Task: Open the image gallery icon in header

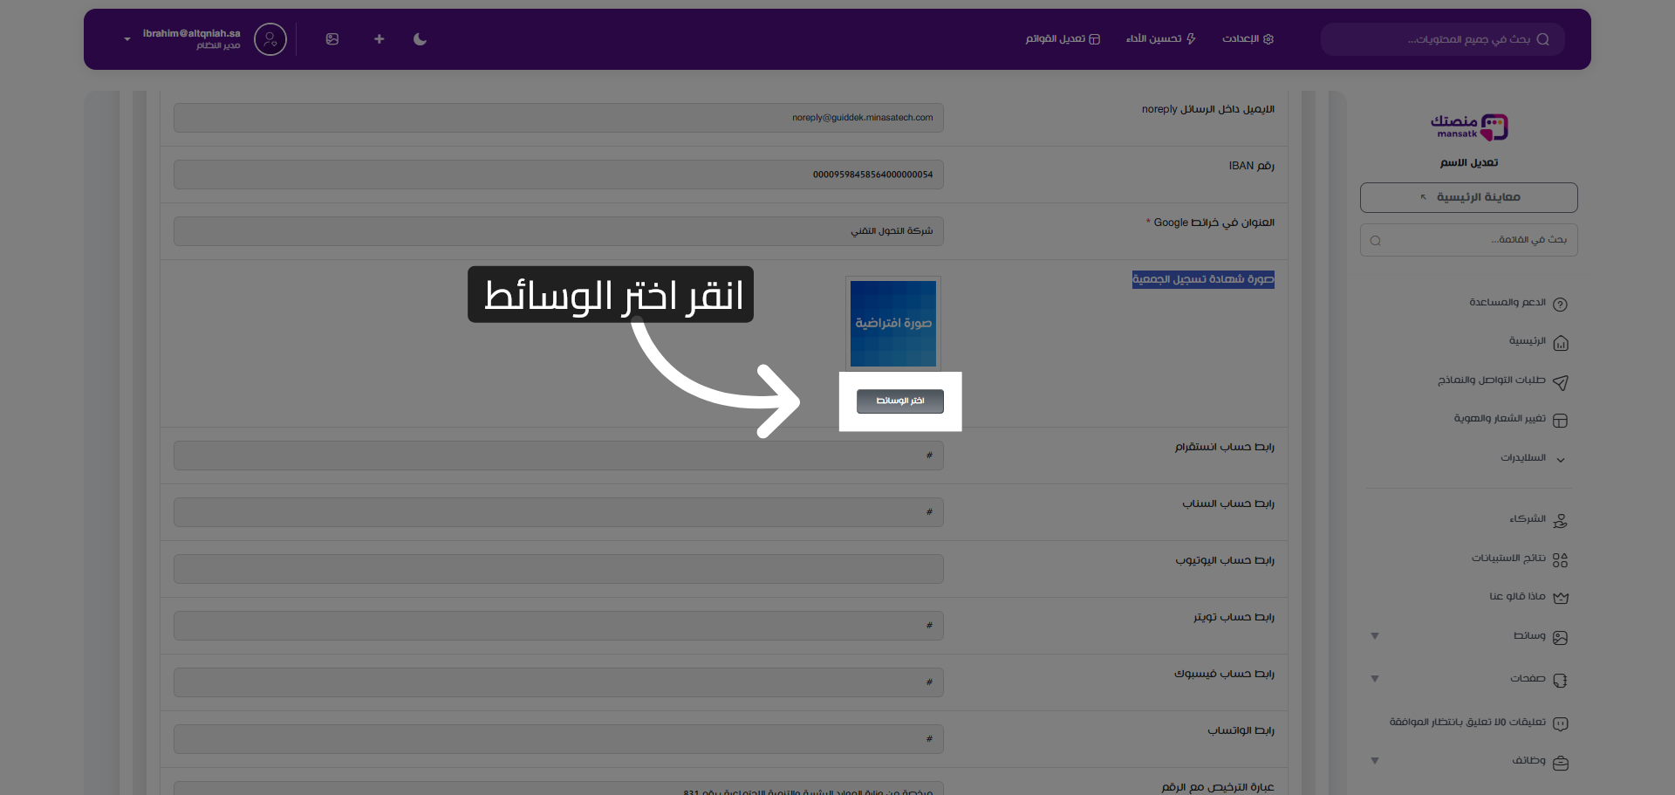Action: tap(332, 39)
